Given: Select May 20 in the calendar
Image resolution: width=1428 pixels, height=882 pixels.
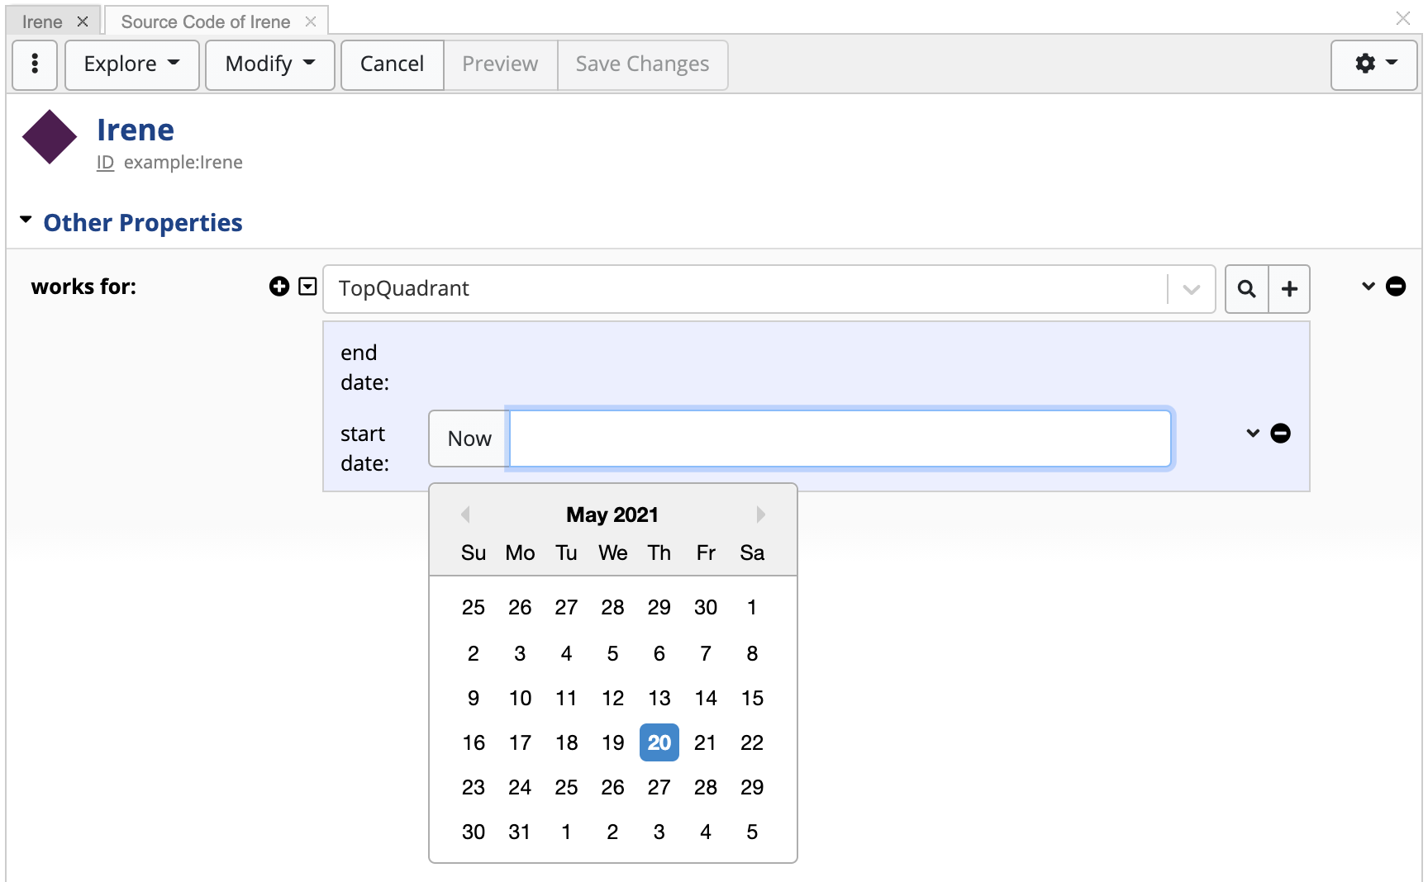Looking at the screenshot, I should click(659, 742).
